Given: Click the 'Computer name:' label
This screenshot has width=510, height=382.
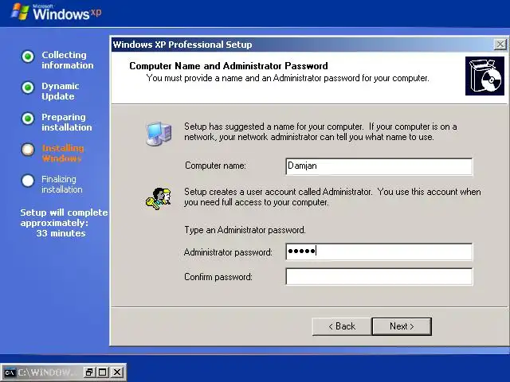Looking at the screenshot, I should [215, 166].
